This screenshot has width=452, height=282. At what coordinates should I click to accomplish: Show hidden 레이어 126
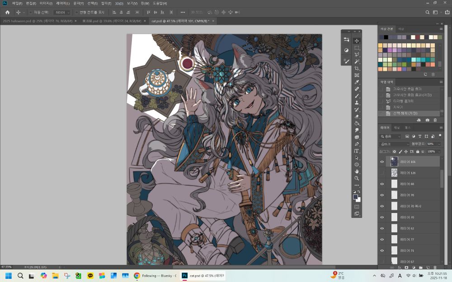(x=382, y=173)
